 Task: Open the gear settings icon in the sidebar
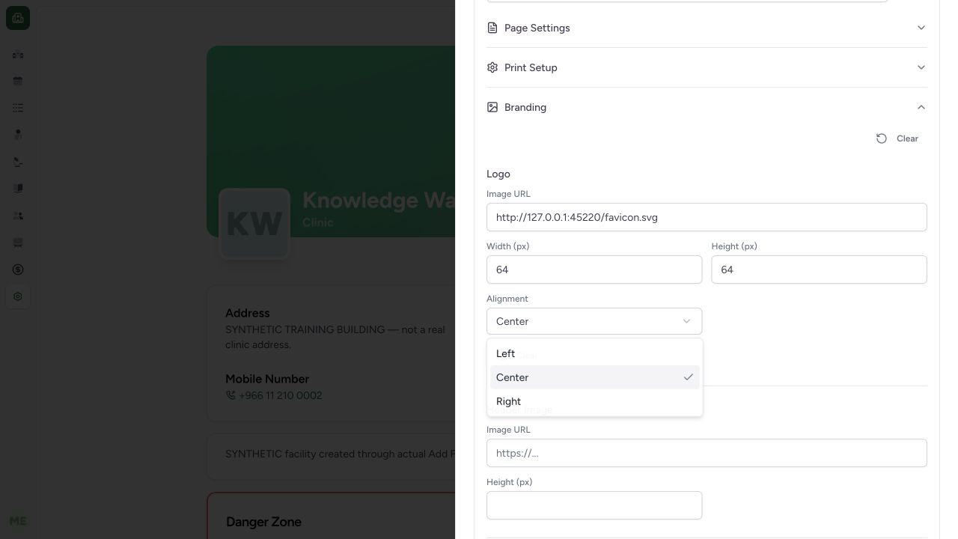[x=18, y=296]
